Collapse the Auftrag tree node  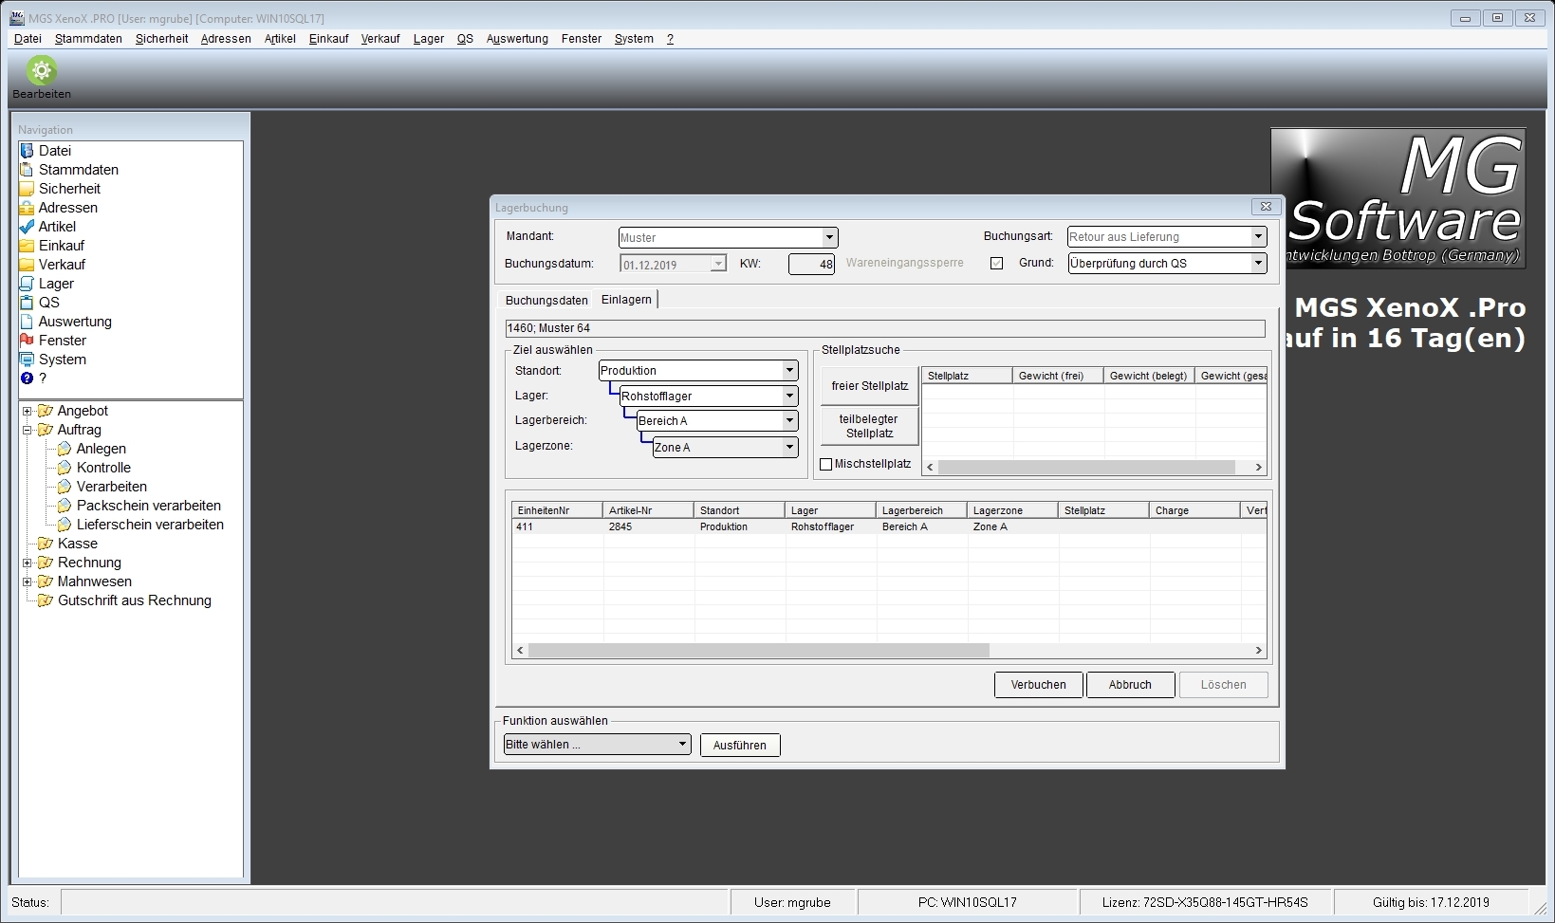(28, 430)
